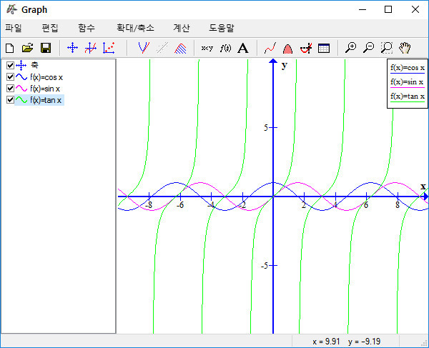Click the New document icon

10,48
